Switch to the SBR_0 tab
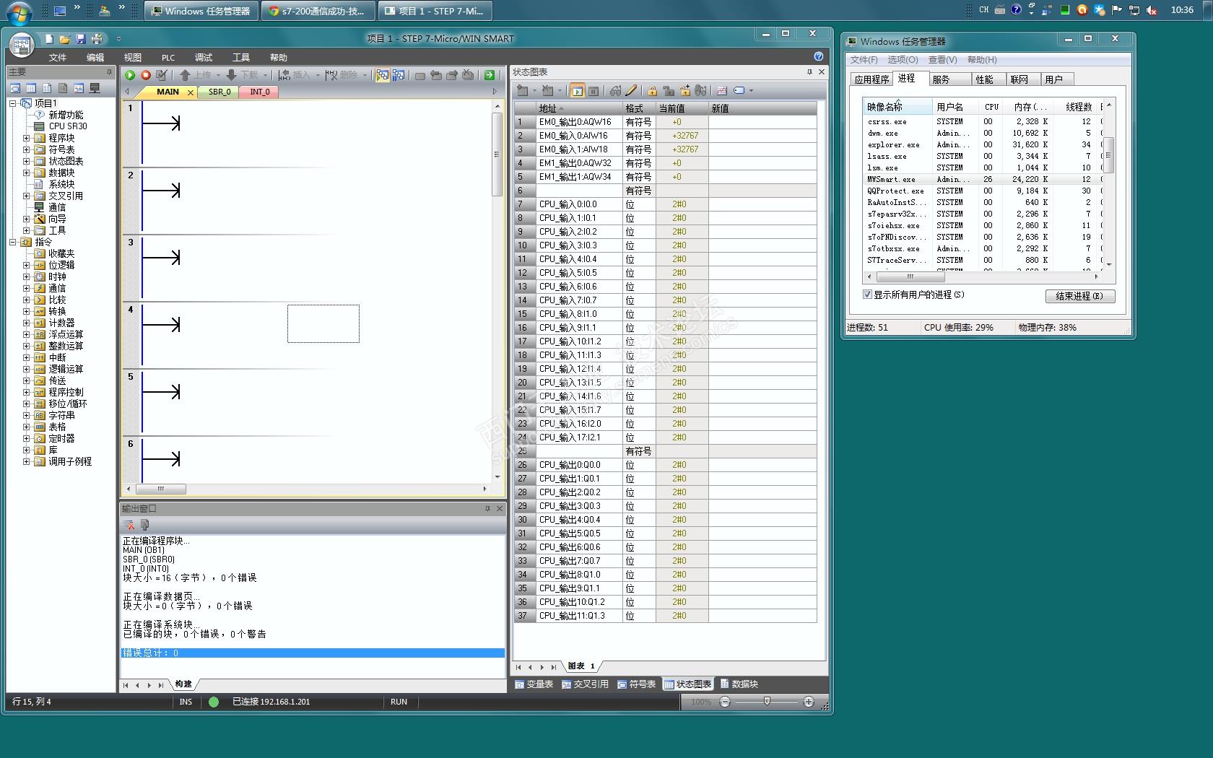Screen dimensions: 1213x758 pyautogui.click(x=219, y=92)
